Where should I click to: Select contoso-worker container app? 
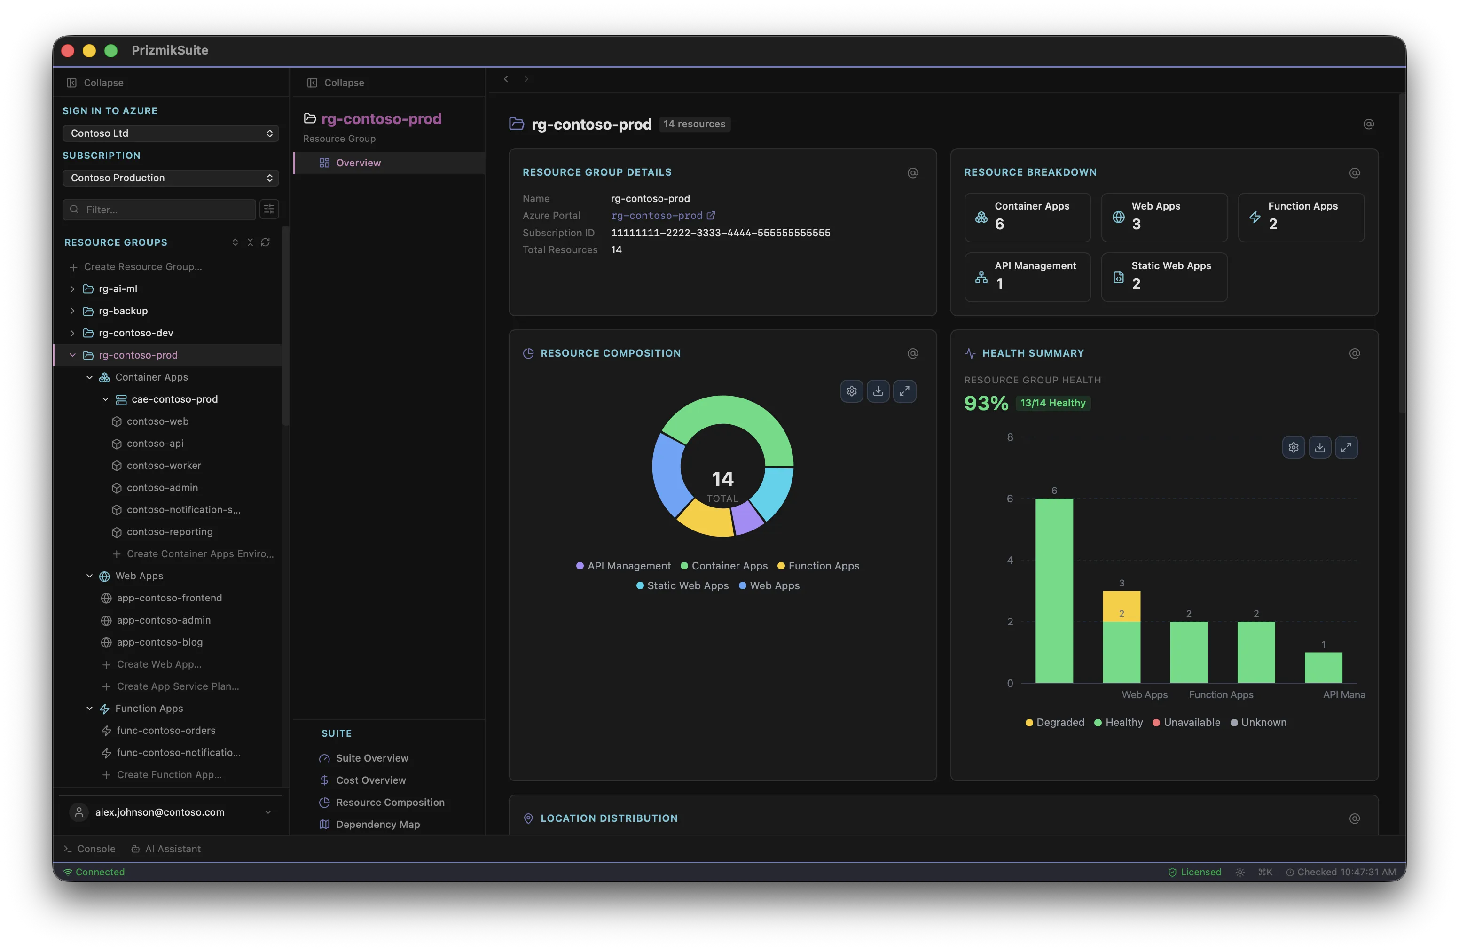(164, 465)
